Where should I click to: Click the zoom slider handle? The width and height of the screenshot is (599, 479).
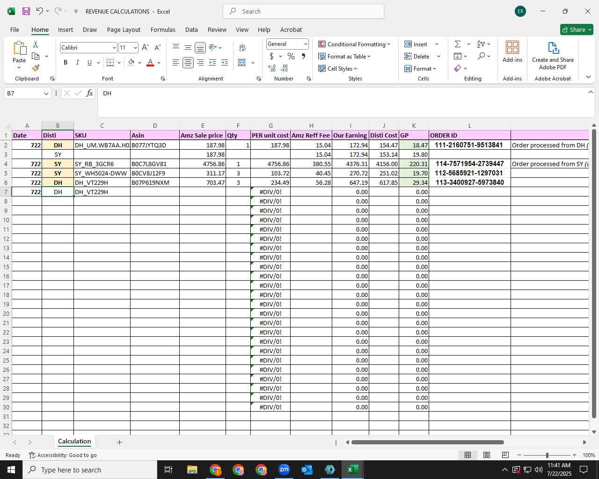[x=547, y=455]
